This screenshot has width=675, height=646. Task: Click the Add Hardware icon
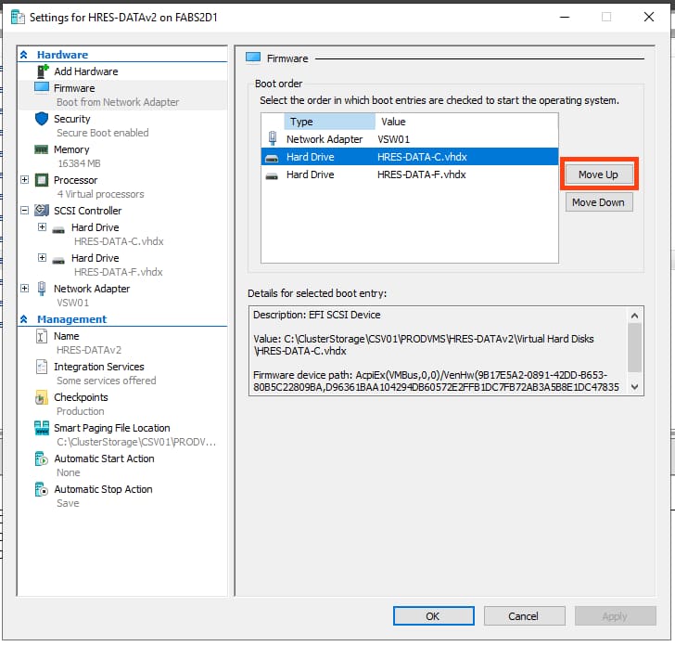pos(43,71)
